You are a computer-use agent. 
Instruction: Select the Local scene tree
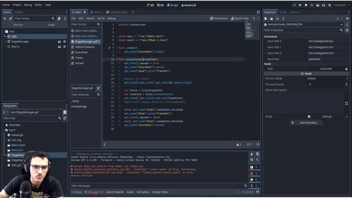[x=51, y=25]
